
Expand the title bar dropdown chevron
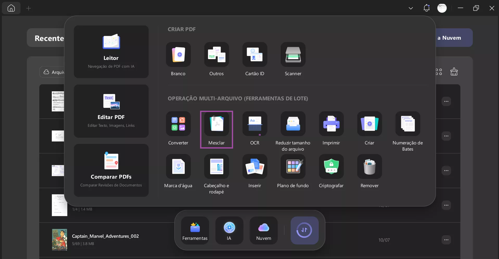(x=411, y=8)
